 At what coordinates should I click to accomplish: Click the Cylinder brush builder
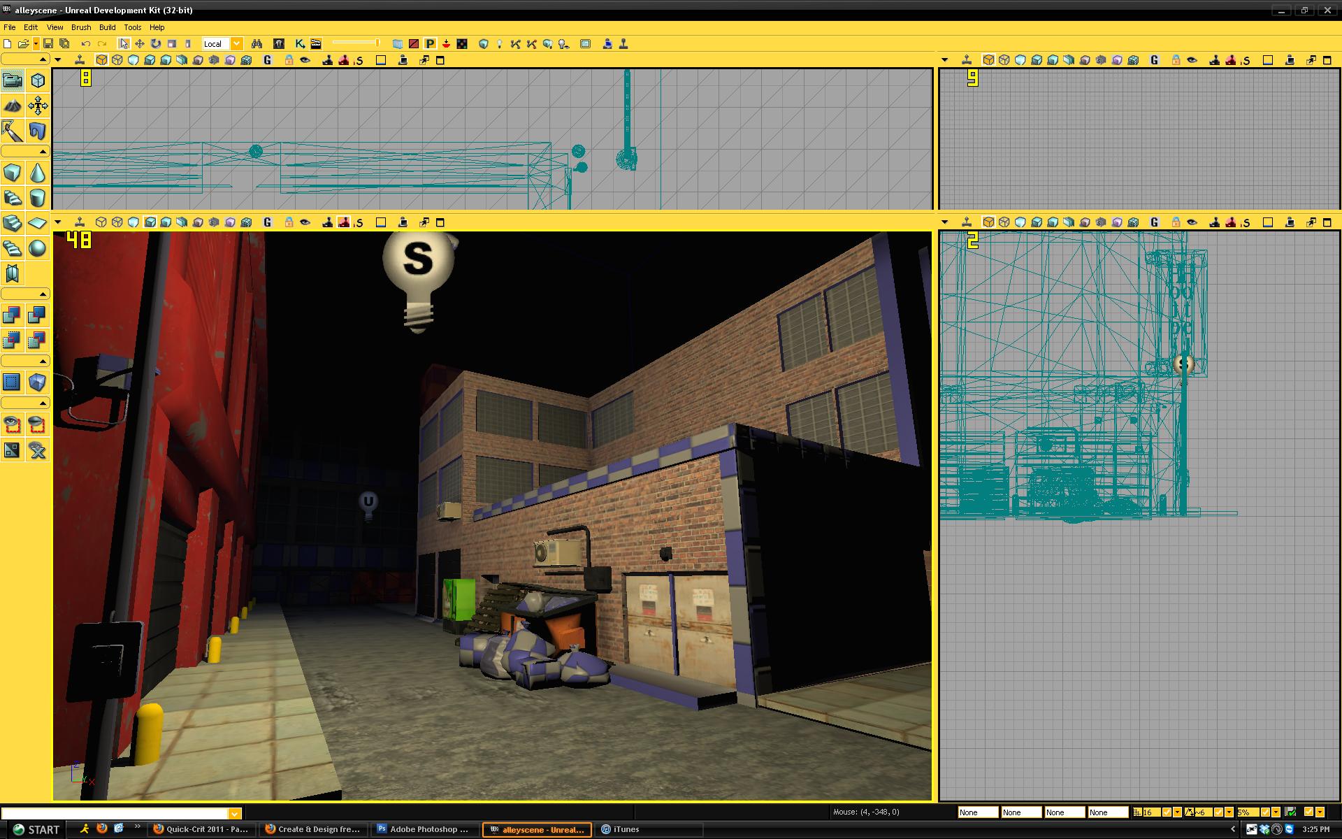(x=38, y=198)
